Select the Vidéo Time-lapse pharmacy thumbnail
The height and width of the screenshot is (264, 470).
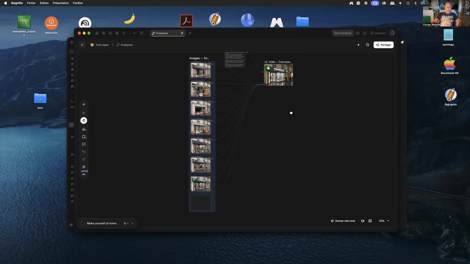tap(278, 75)
